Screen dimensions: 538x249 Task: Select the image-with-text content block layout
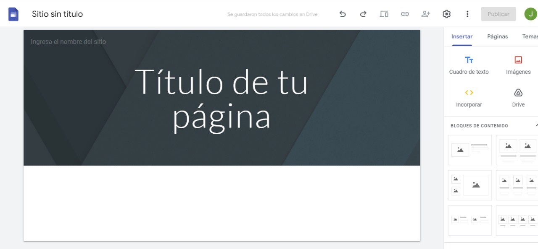pos(470,150)
